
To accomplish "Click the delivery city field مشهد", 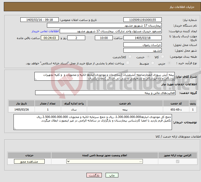I will click(x=142, y=50).
